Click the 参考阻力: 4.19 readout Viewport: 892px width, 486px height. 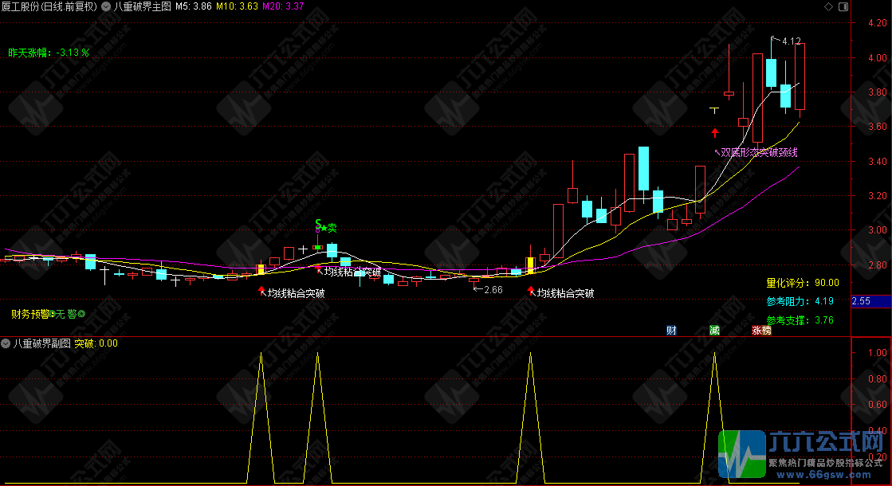[x=800, y=301]
